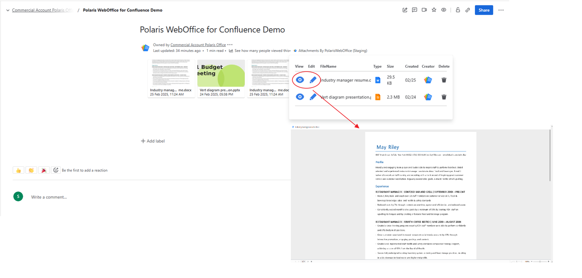Open the page comments icon
This screenshot has width=582, height=278.
pyautogui.click(x=415, y=10)
